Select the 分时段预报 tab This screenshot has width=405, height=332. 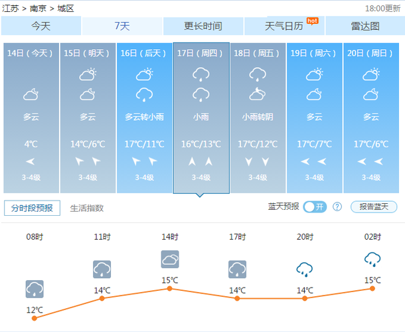32,208
